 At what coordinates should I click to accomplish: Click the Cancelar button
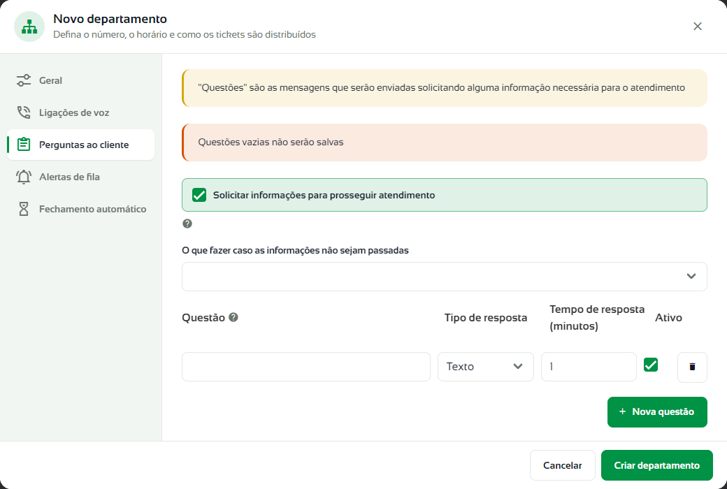563,465
